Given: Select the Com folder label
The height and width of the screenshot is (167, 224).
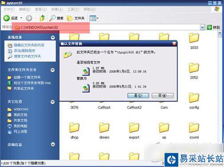Looking at the screenshot, I should [164, 108].
